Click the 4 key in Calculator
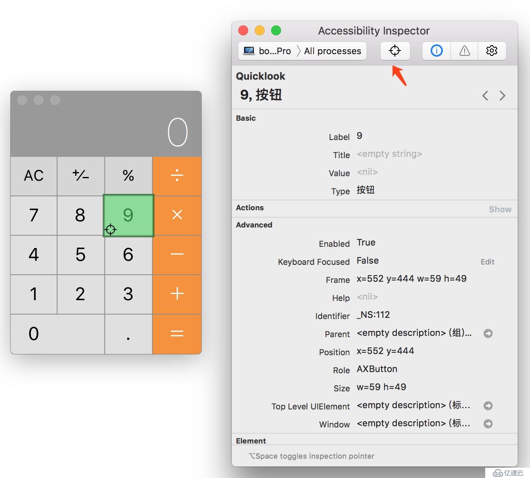The width and height of the screenshot is (530, 478). click(x=34, y=255)
